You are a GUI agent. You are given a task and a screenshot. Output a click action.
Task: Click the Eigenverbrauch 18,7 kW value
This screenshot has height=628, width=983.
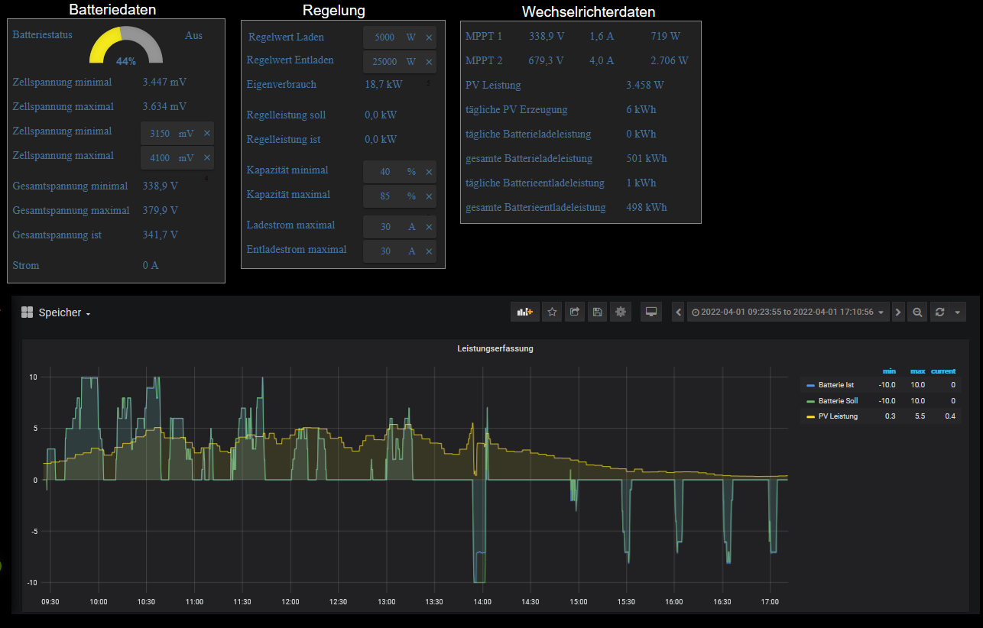pyautogui.click(x=384, y=85)
